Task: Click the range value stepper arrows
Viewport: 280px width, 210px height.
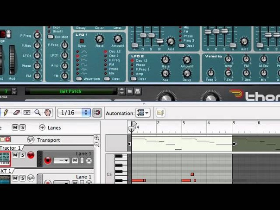Action: point(14,91)
